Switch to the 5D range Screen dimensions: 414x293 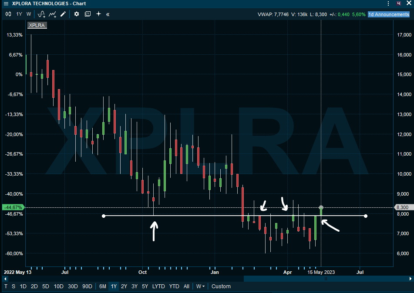[46, 286]
